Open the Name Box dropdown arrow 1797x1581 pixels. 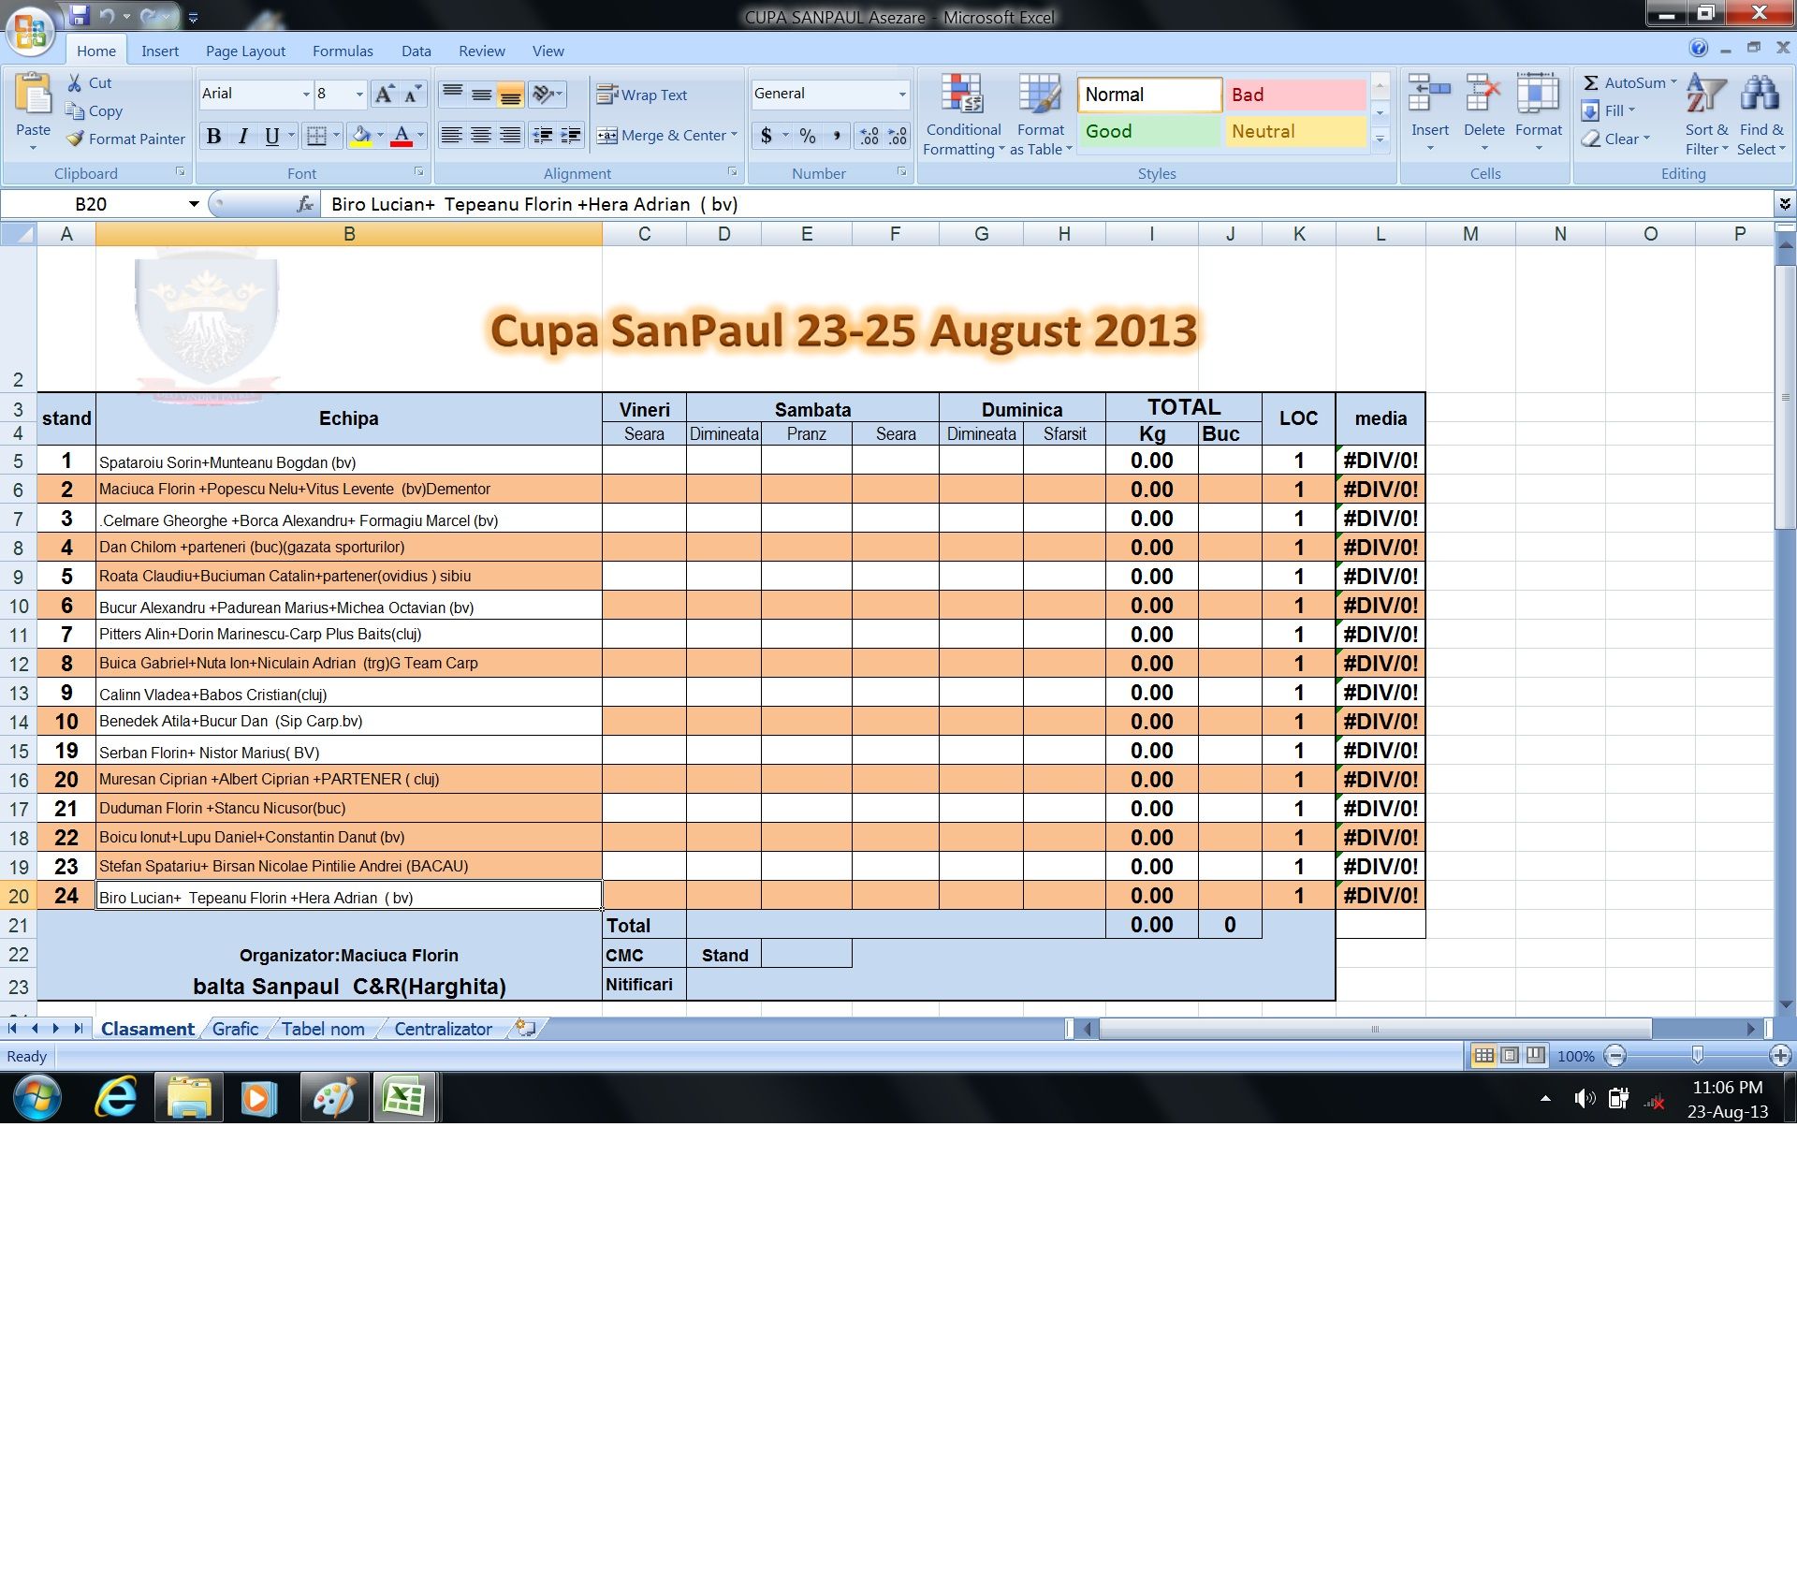194,204
